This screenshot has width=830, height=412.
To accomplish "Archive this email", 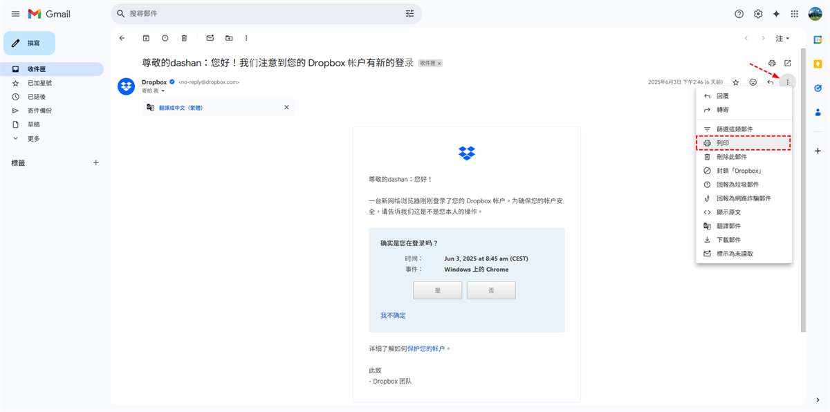I will (146, 38).
